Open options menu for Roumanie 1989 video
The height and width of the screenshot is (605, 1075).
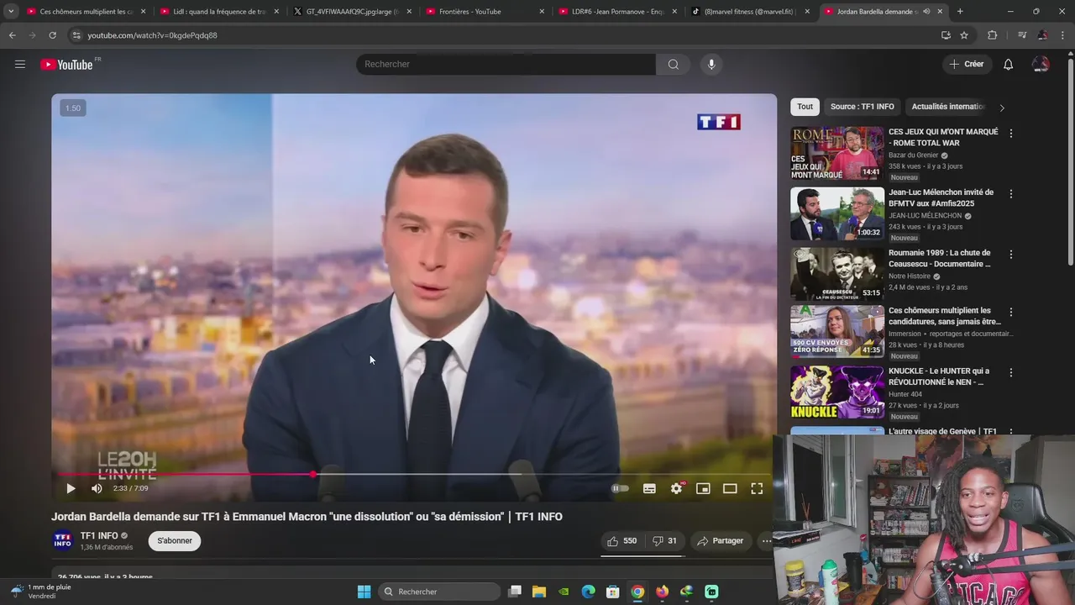pyautogui.click(x=1011, y=255)
